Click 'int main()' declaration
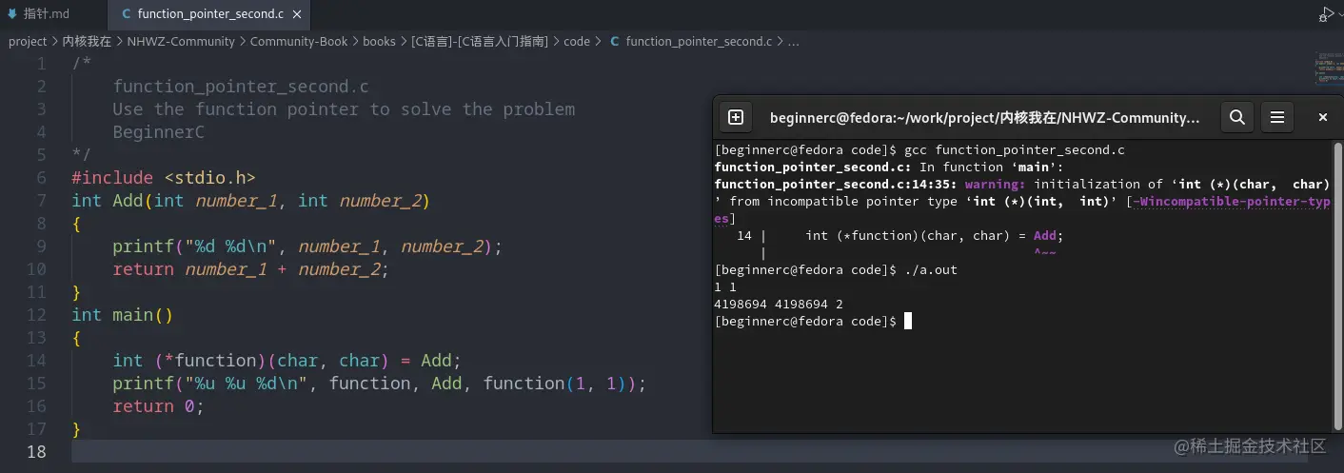Image resolution: width=1344 pixels, height=473 pixels. click(123, 315)
